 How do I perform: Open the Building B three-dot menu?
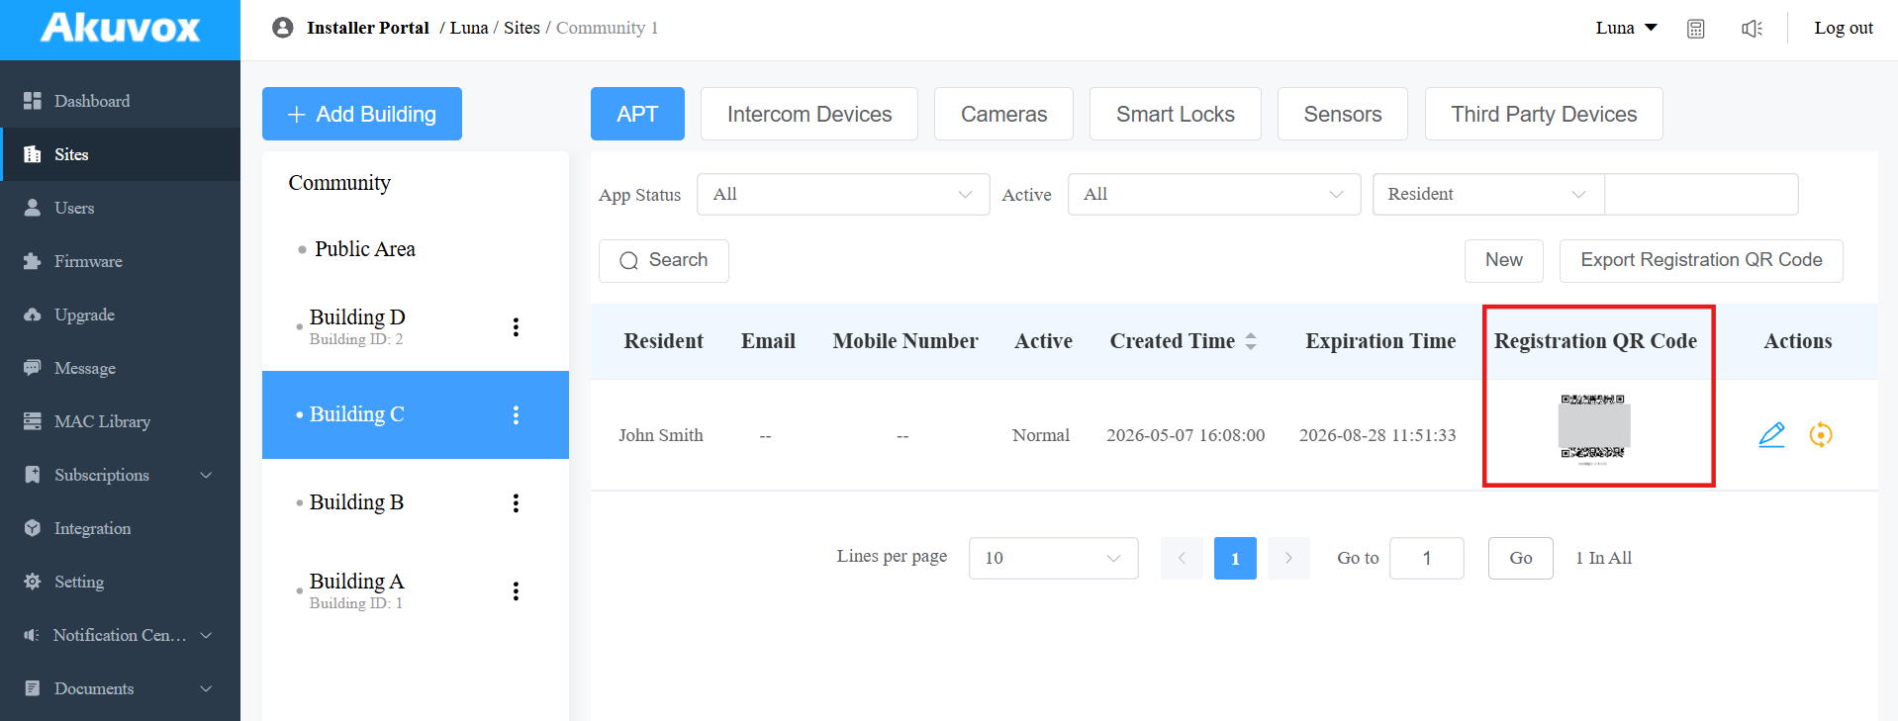pyautogui.click(x=516, y=503)
